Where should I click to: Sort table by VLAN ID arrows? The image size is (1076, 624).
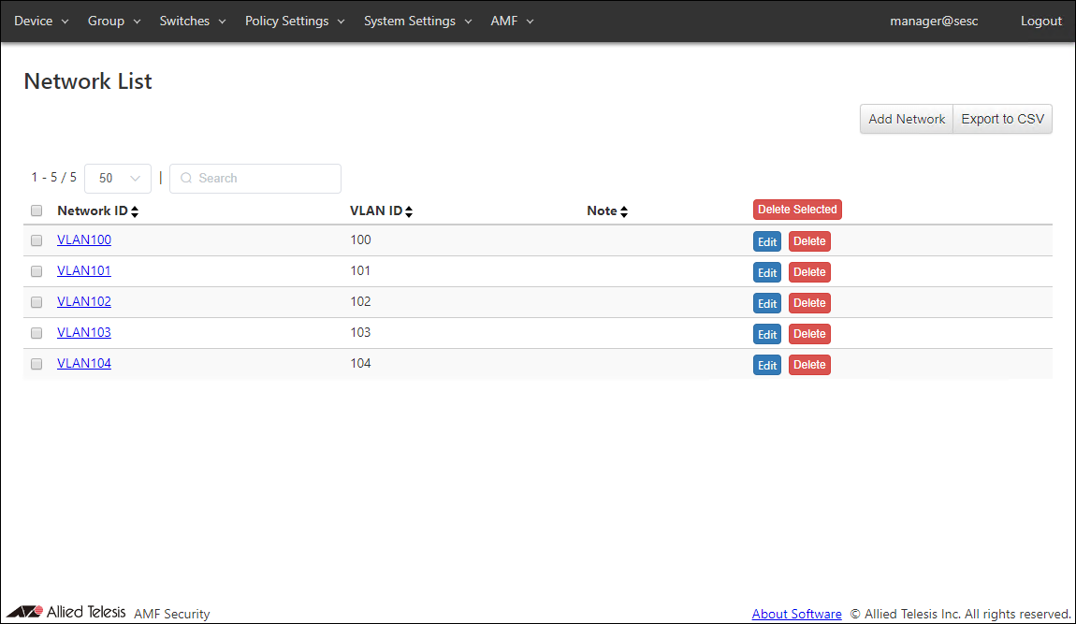[409, 212]
